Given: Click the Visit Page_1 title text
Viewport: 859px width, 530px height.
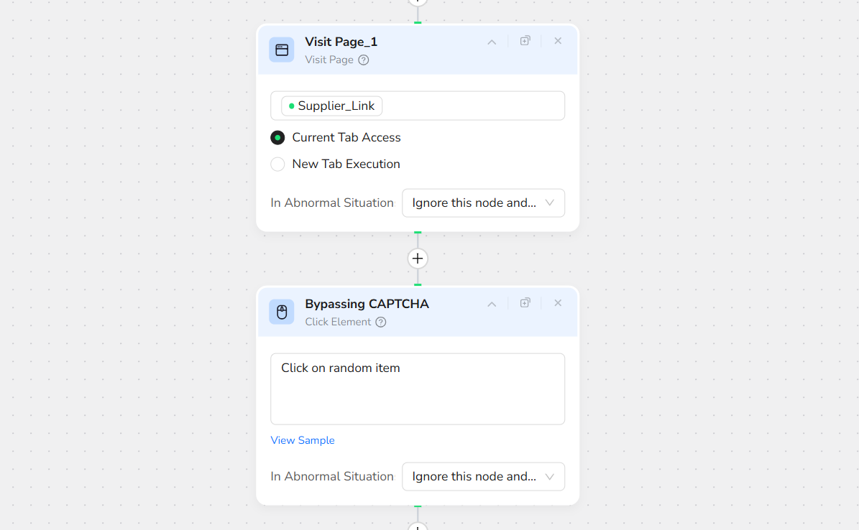Looking at the screenshot, I should click(341, 42).
